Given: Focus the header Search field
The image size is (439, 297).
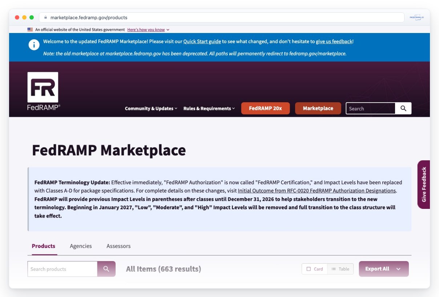Looking at the screenshot, I should 370,108.
